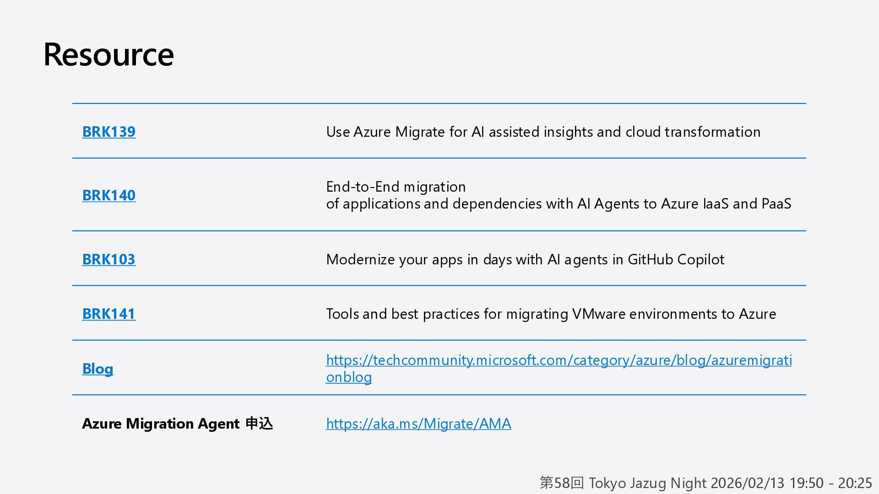Click the 'Azure Migration Agent 申込' label
The width and height of the screenshot is (879, 494).
click(x=177, y=424)
